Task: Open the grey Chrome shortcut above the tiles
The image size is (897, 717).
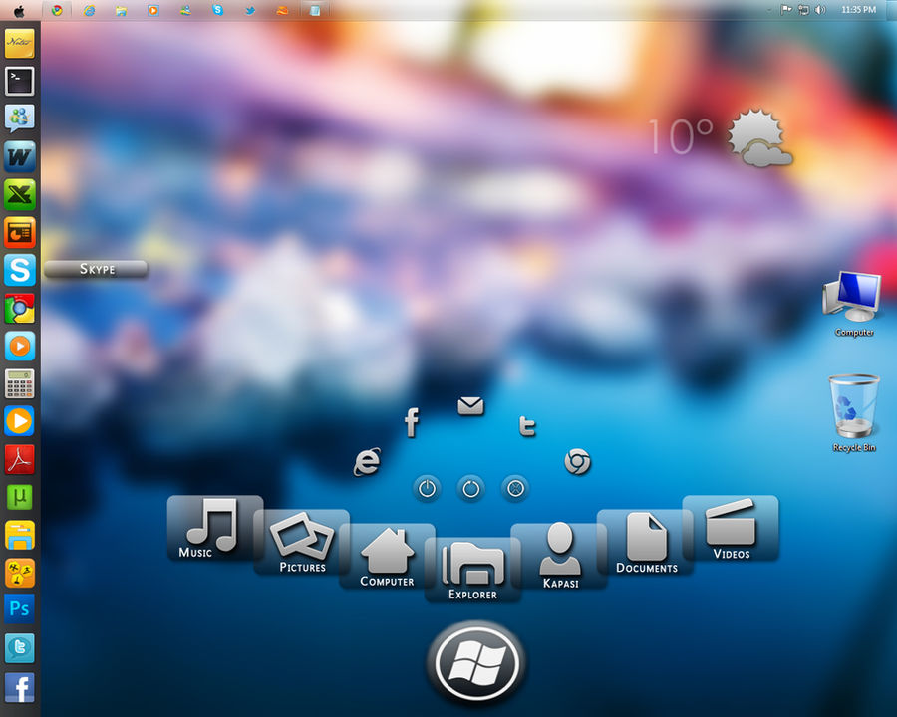Action: 577,462
